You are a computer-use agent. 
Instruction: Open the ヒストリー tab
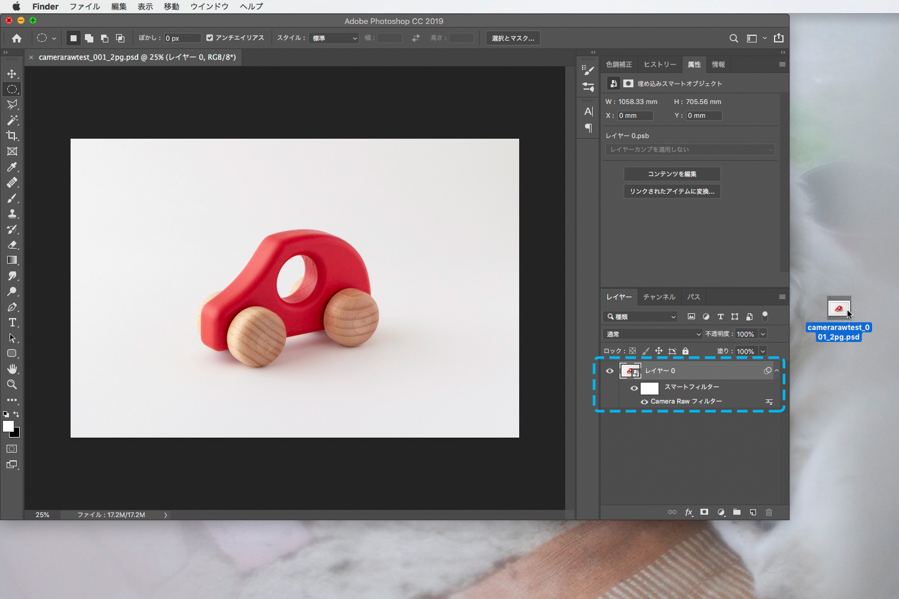660,65
